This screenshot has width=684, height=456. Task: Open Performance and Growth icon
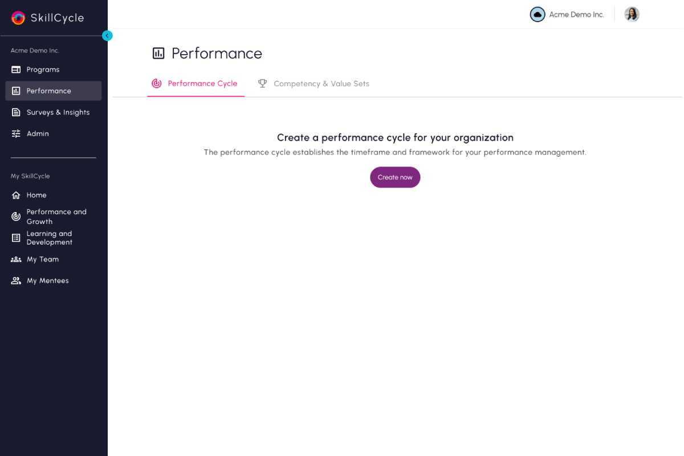point(16,217)
